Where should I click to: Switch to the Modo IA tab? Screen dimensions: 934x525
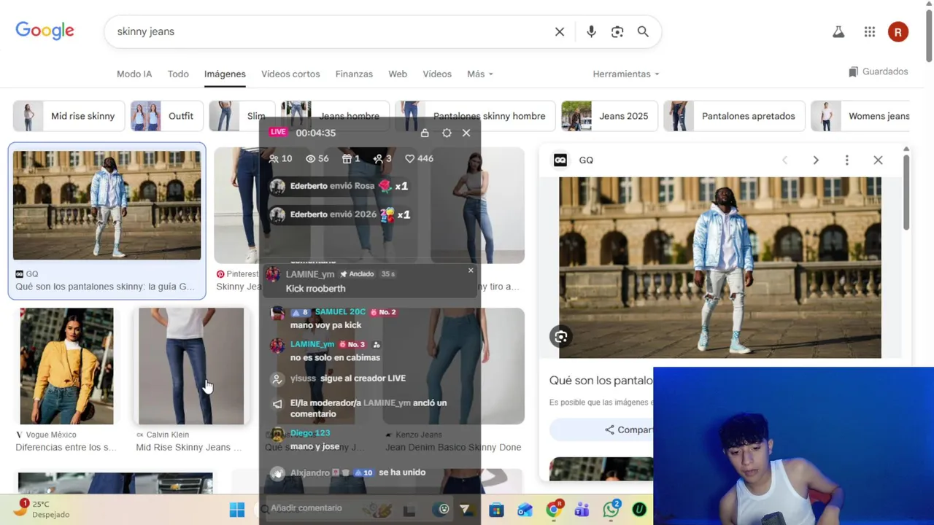(x=134, y=74)
